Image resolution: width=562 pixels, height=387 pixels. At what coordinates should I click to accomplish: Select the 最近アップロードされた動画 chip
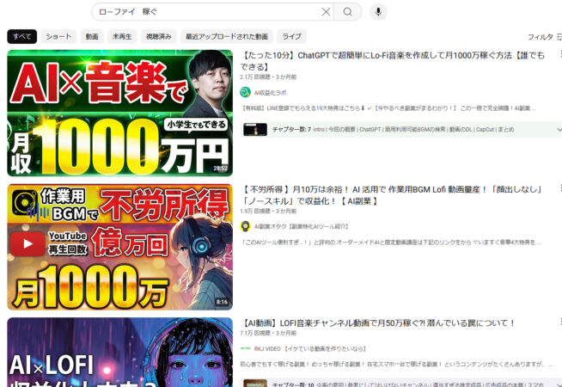(227, 37)
